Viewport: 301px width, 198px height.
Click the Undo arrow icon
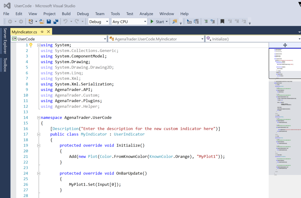click(66, 21)
